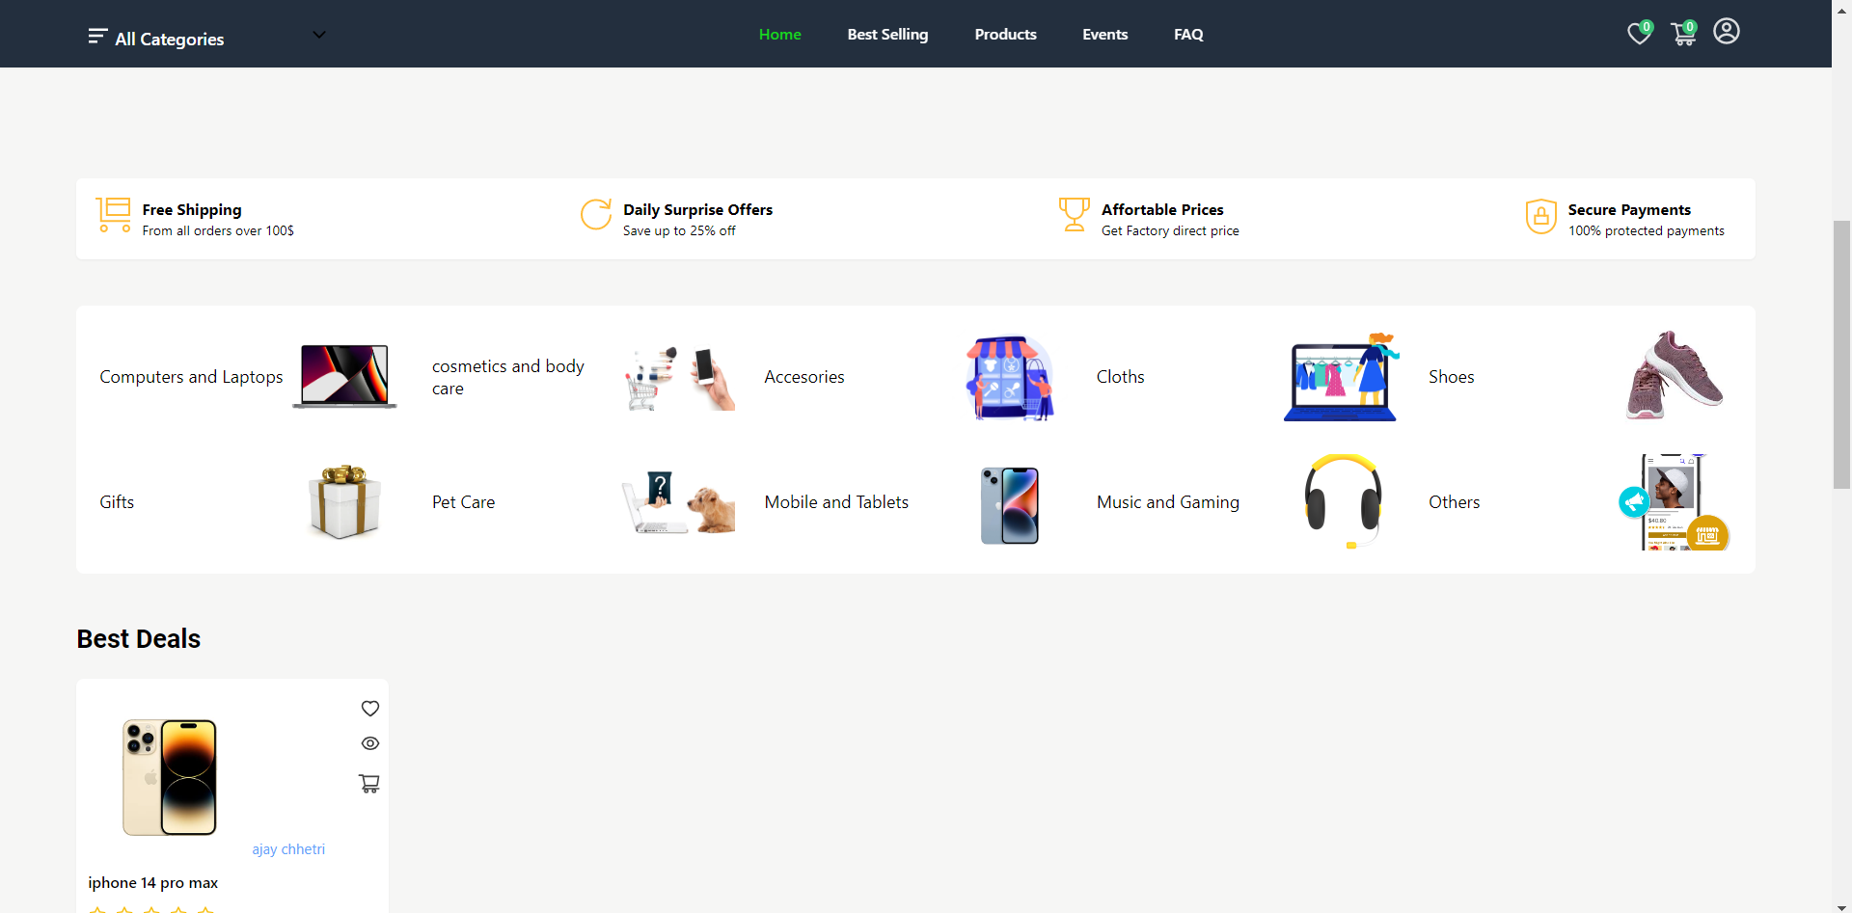Viewport: 1852px width, 913px height.
Task: Open the shopping cart icon in the header
Action: (x=1682, y=35)
